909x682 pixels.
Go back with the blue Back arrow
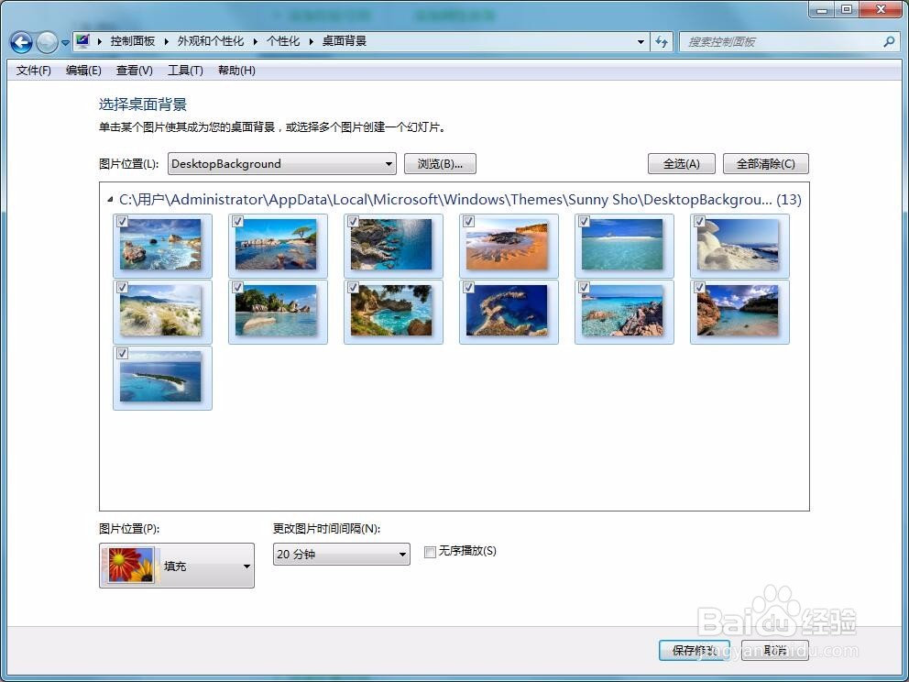tap(21, 42)
